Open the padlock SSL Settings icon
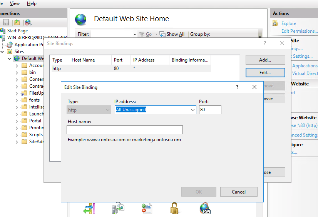 tap(174, 208)
